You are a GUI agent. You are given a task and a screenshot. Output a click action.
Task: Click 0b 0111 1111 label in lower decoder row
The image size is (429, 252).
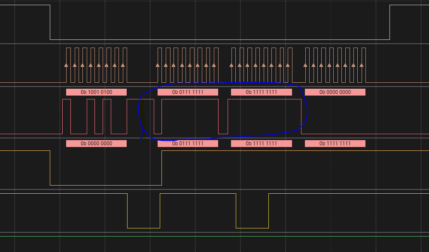188,144
